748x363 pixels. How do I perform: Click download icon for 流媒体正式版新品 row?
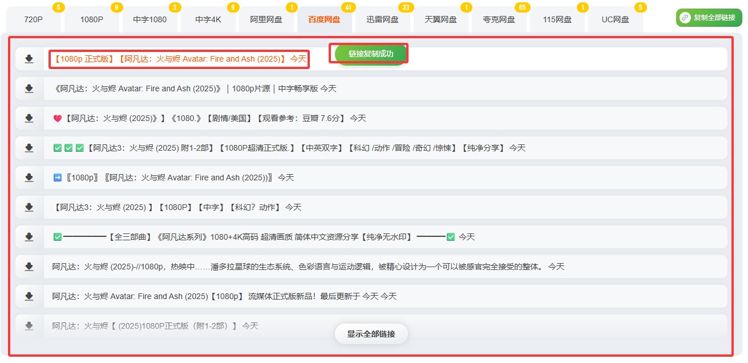[x=29, y=296]
